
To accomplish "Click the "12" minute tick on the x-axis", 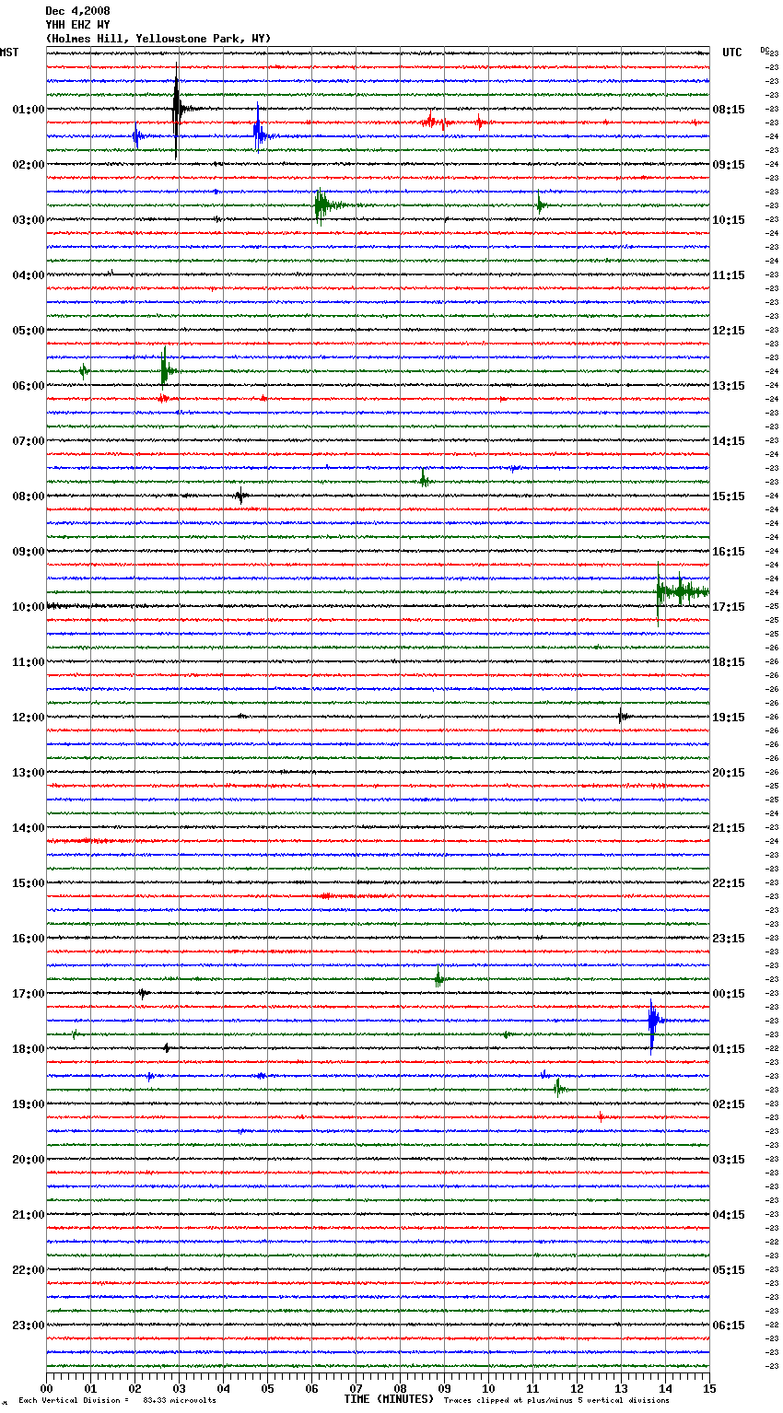I will pyautogui.click(x=578, y=1388).
